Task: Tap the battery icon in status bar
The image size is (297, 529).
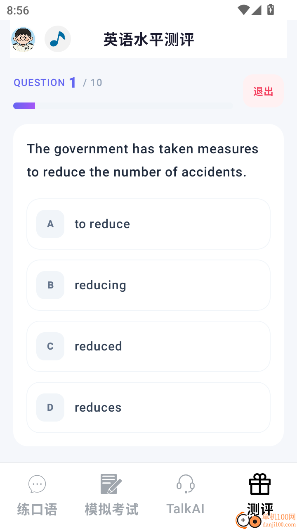Action: coord(271,10)
